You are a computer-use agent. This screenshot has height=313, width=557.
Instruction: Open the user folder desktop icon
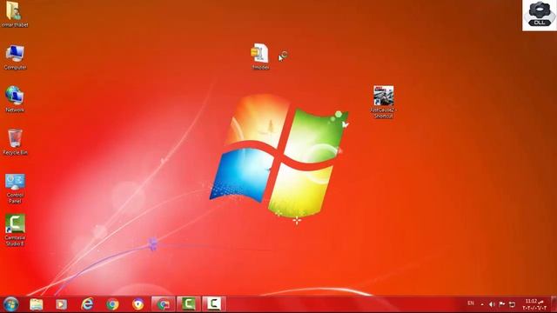tap(14, 14)
